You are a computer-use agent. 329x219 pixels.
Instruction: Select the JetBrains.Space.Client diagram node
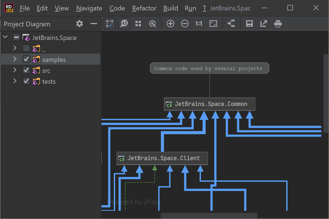pyautogui.click(x=162, y=158)
